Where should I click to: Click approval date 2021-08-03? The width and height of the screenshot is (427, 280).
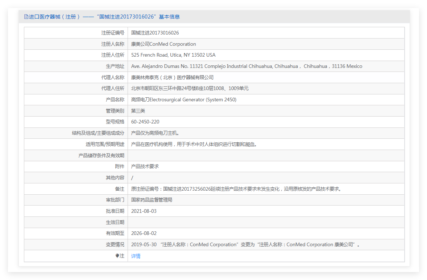click(144, 211)
